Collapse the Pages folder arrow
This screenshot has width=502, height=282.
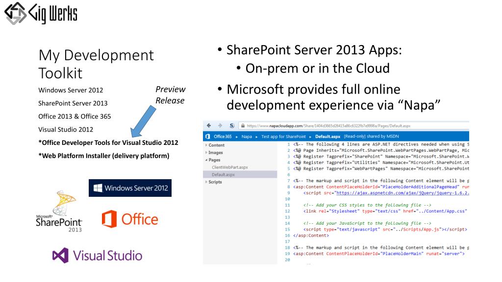[206, 160]
